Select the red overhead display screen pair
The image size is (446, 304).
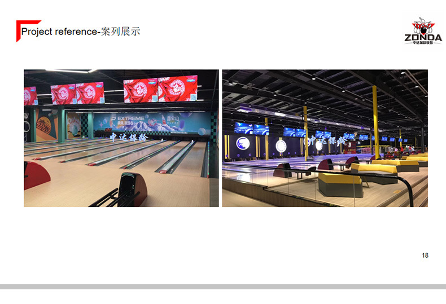tap(160, 89)
